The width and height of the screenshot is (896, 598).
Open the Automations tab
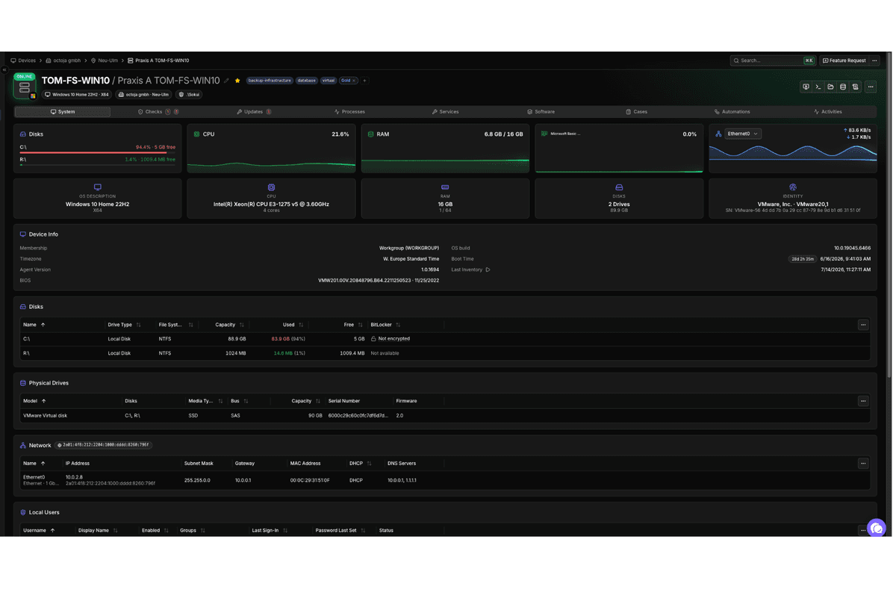pyautogui.click(x=732, y=112)
